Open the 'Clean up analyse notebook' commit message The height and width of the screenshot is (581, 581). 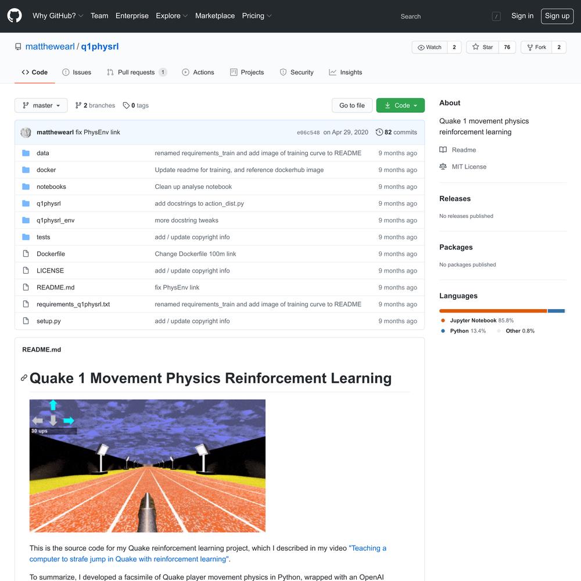[x=193, y=187]
